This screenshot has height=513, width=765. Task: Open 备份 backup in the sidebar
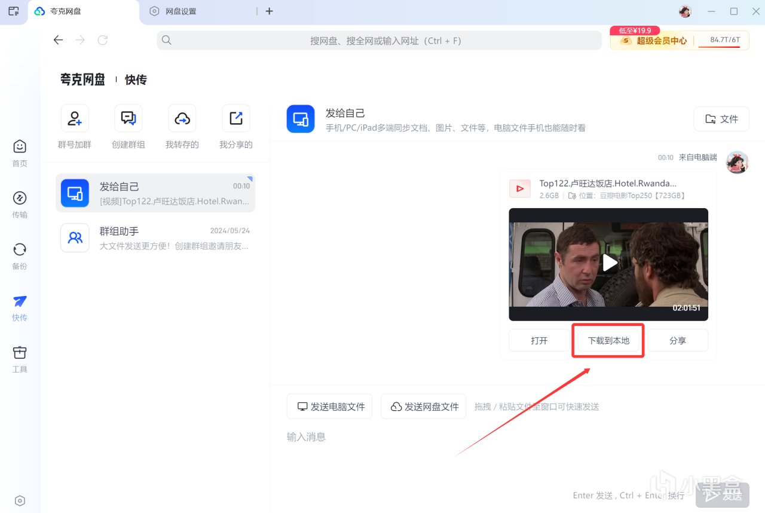[20, 256]
